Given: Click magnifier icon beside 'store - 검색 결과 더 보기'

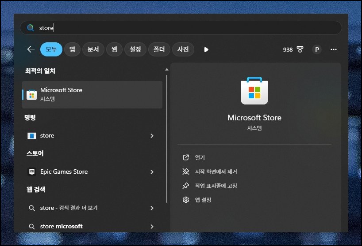Looking at the screenshot, I should (31, 208).
